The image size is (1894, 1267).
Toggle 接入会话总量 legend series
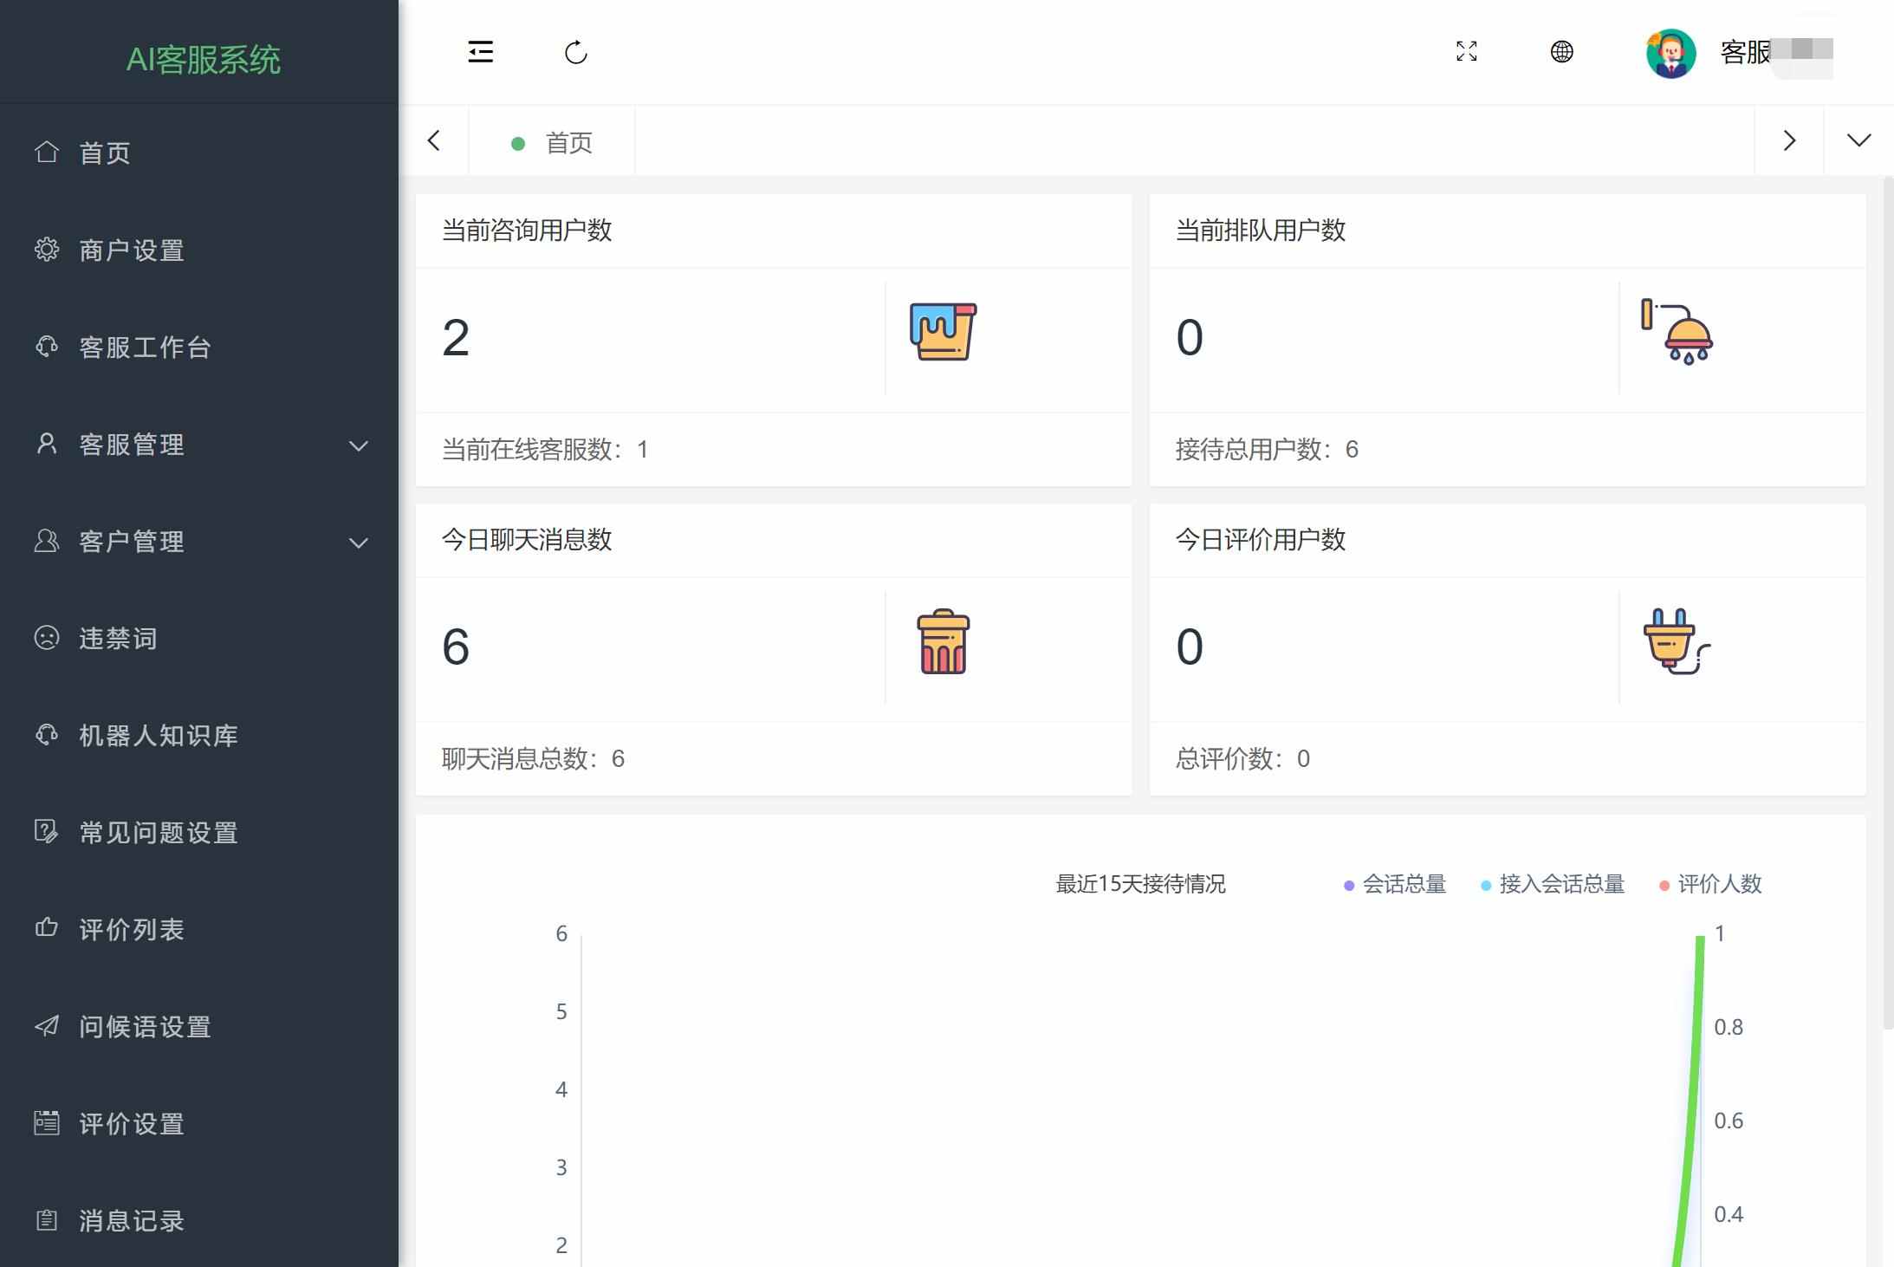coord(1553,884)
